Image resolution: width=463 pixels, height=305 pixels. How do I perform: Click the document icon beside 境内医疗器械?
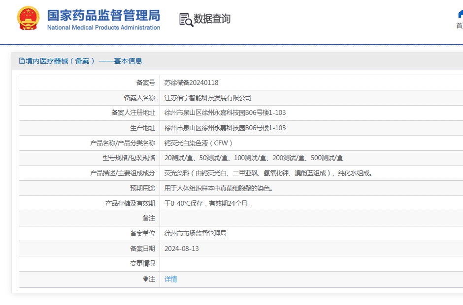(22, 61)
